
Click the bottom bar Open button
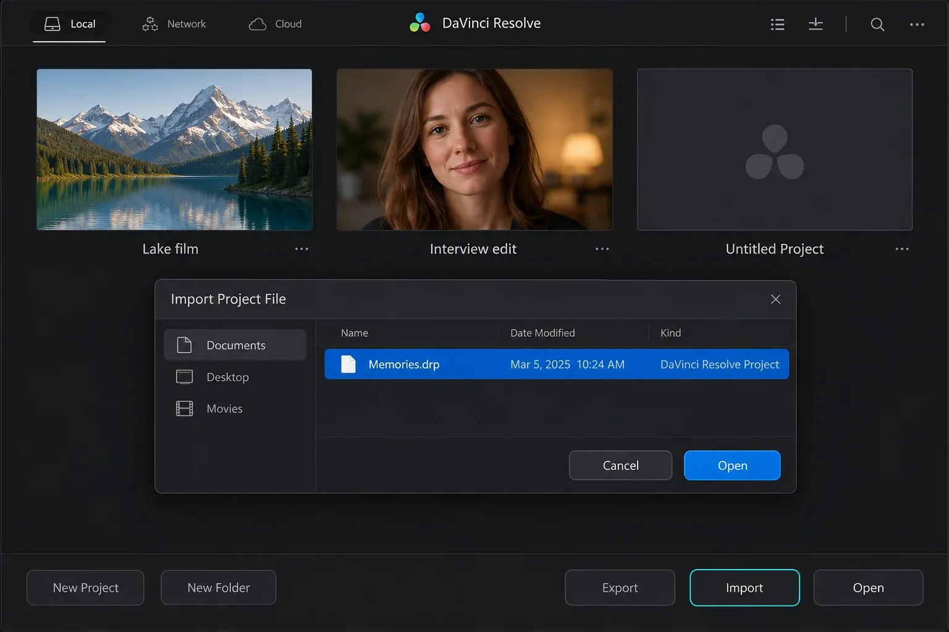tap(868, 588)
